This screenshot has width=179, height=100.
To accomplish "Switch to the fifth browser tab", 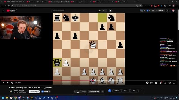I will (x=103, y=2).
